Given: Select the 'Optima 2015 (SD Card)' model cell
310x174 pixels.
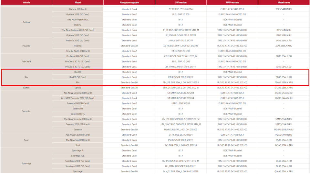Looking at the screenshot, I should (x=78, y=15).
